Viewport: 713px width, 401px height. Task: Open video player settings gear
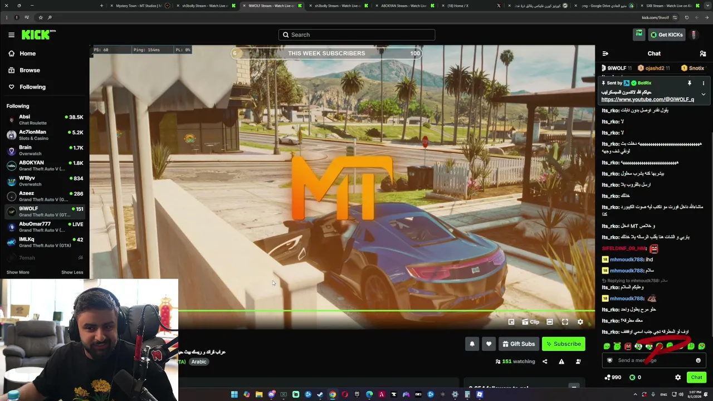(x=580, y=322)
